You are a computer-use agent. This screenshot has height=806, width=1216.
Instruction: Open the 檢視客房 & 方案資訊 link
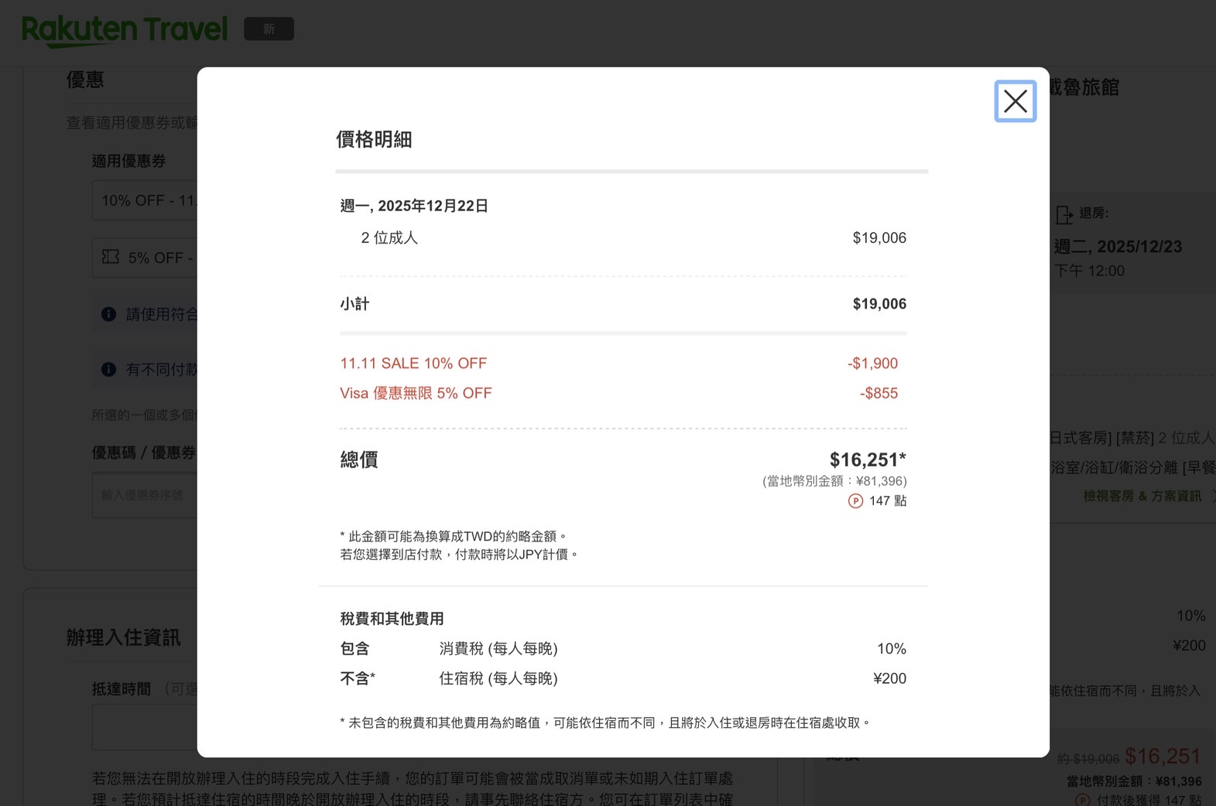1142,496
